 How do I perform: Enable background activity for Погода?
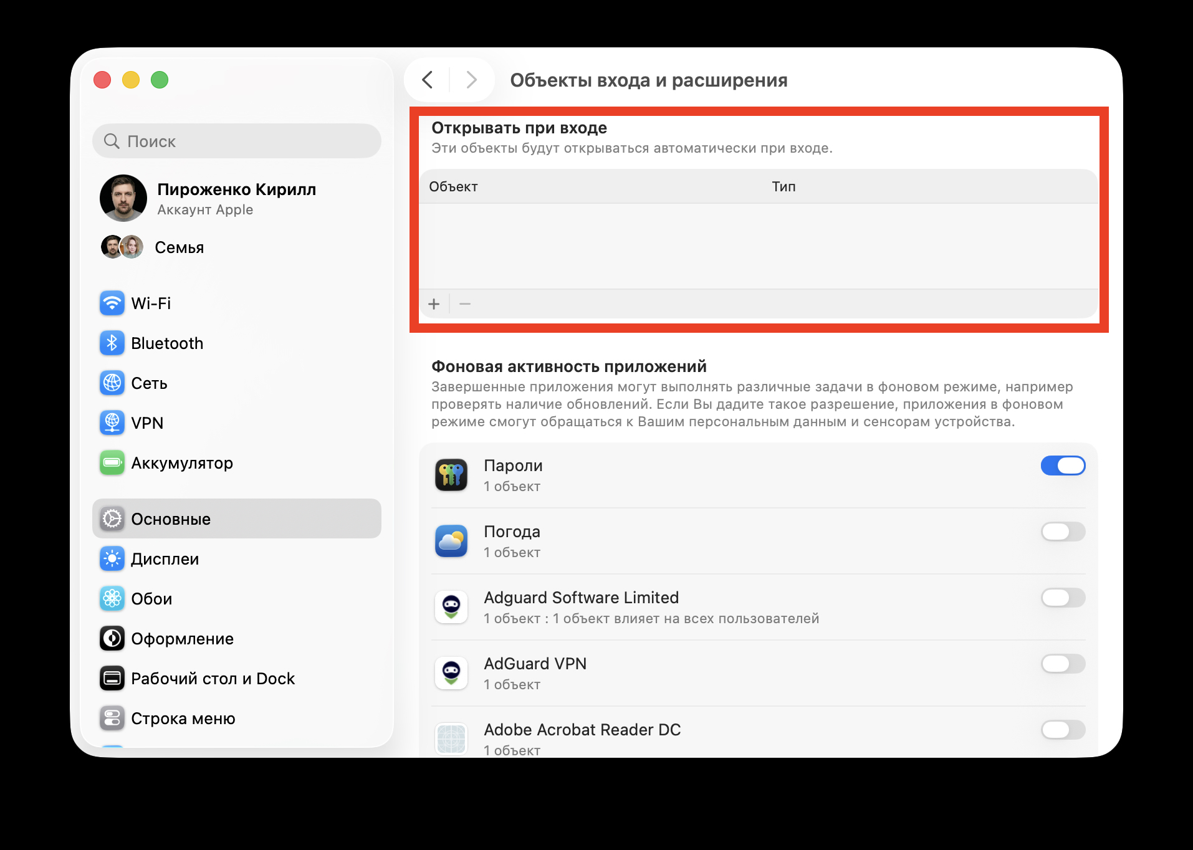[x=1063, y=532]
